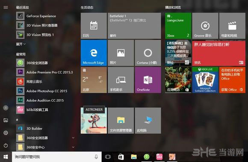Image resolution: width=248 pixels, height=162 pixels.
Task: Open Settings gear in the sidebar
Action: [x=6, y=133]
